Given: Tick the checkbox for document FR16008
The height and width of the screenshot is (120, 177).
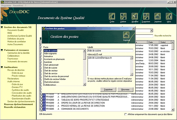Looking at the screenshot, I should (x=41, y=100).
